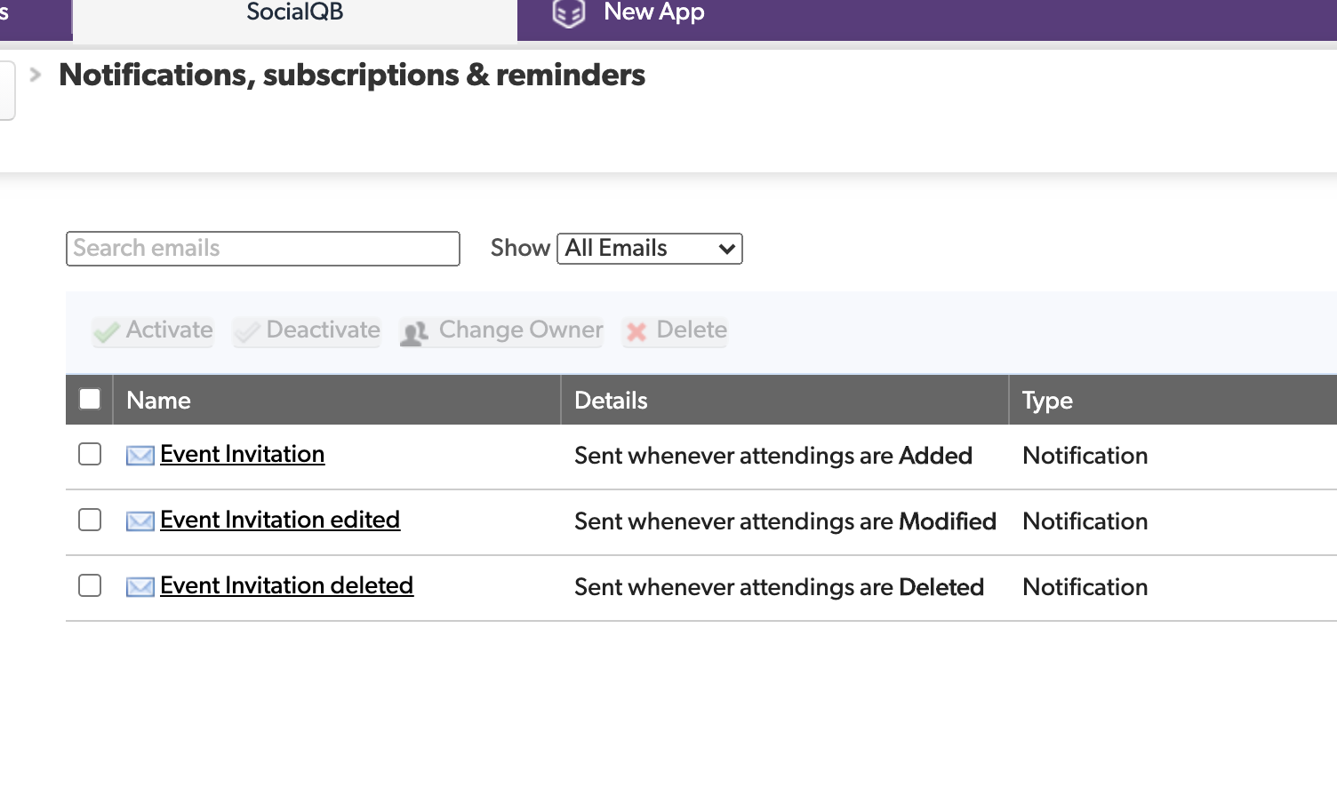Image resolution: width=1337 pixels, height=787 pixels.
Task: Click the Deactivate checkmark icon
Action: 247,332
